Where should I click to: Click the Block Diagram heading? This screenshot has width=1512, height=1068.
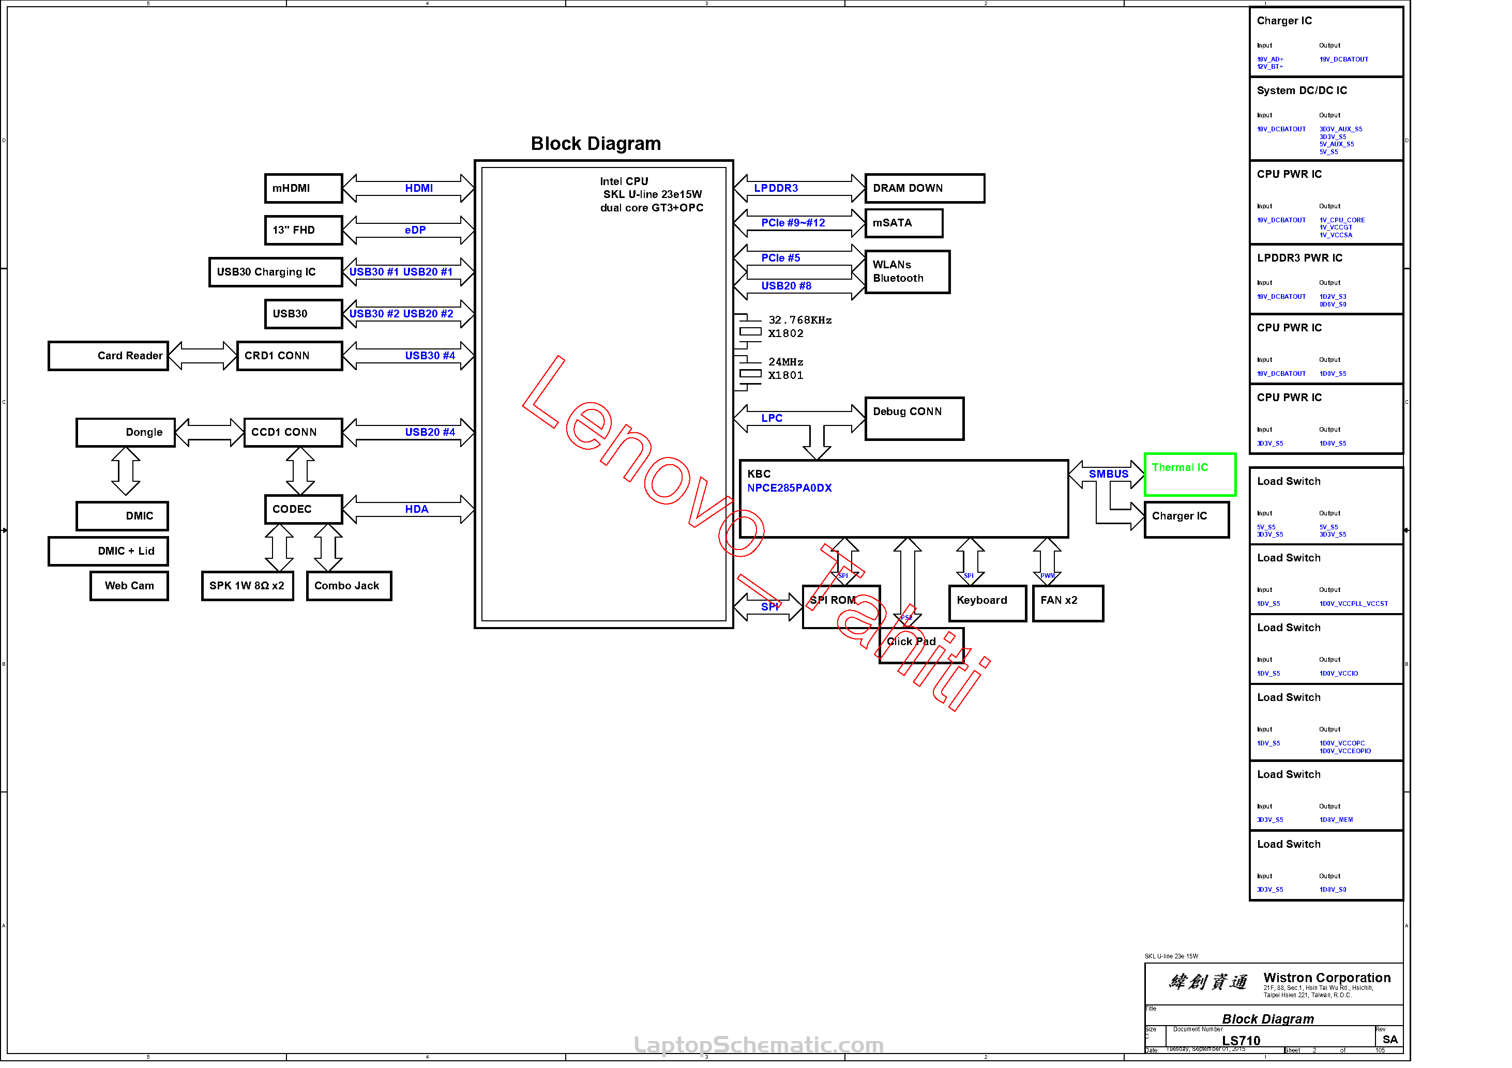[596, 144]
